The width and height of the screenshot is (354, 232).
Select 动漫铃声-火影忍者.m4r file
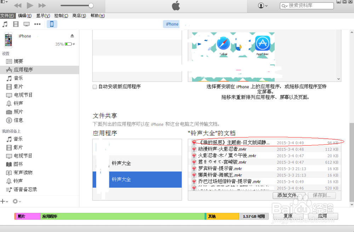[x=264, y=149]
